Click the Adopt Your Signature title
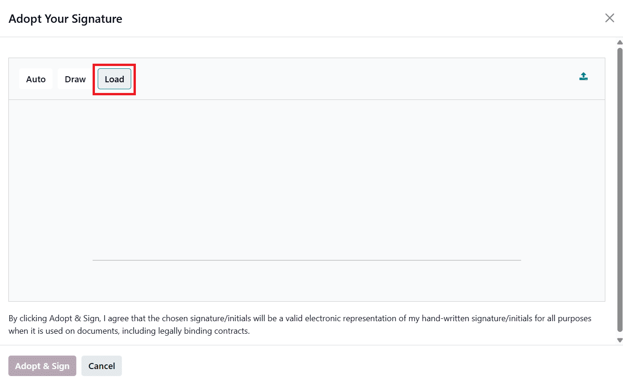This screenshot has width=623, height=383. pyautogui.click(x=65, y=19)
